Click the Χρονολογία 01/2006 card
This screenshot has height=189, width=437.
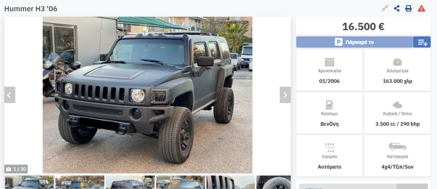(x=329, y=70)
